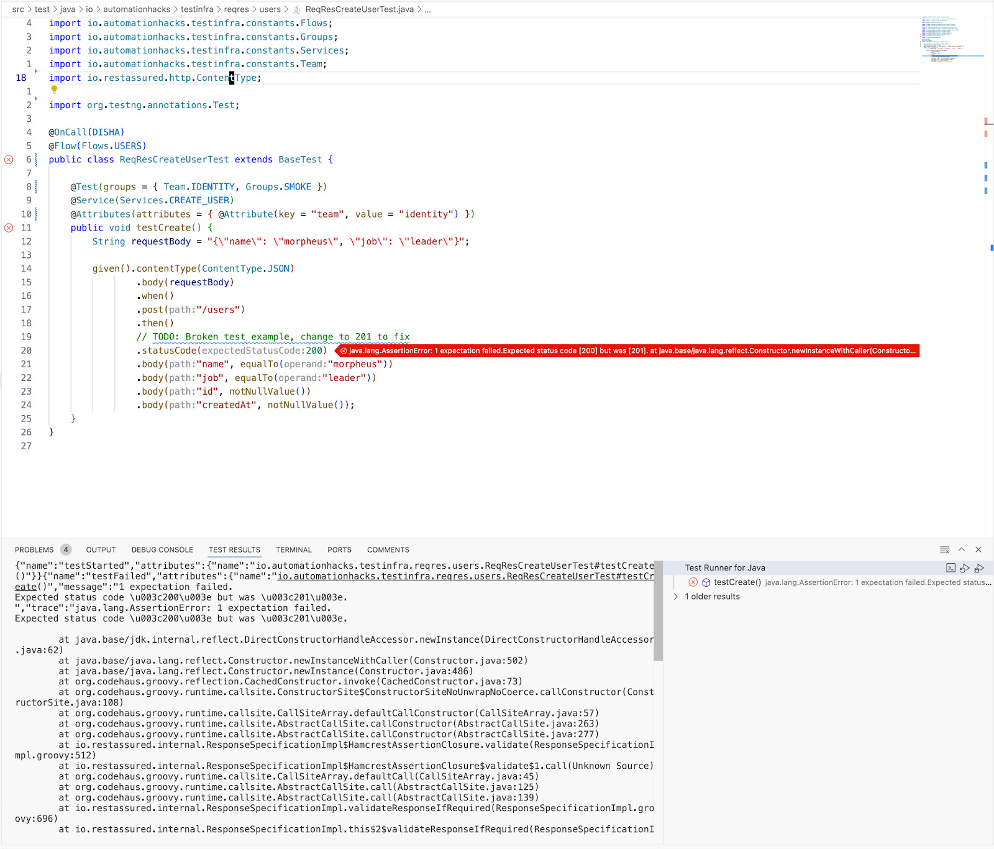Click the purple test cube icon beside testCreate()
This screenshot has height=849, width=994.
coord(706,582)
